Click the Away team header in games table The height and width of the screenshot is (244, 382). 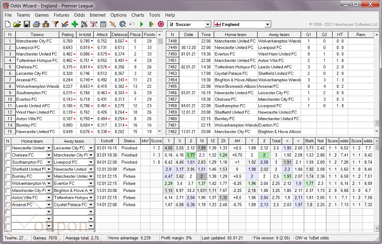279,35
